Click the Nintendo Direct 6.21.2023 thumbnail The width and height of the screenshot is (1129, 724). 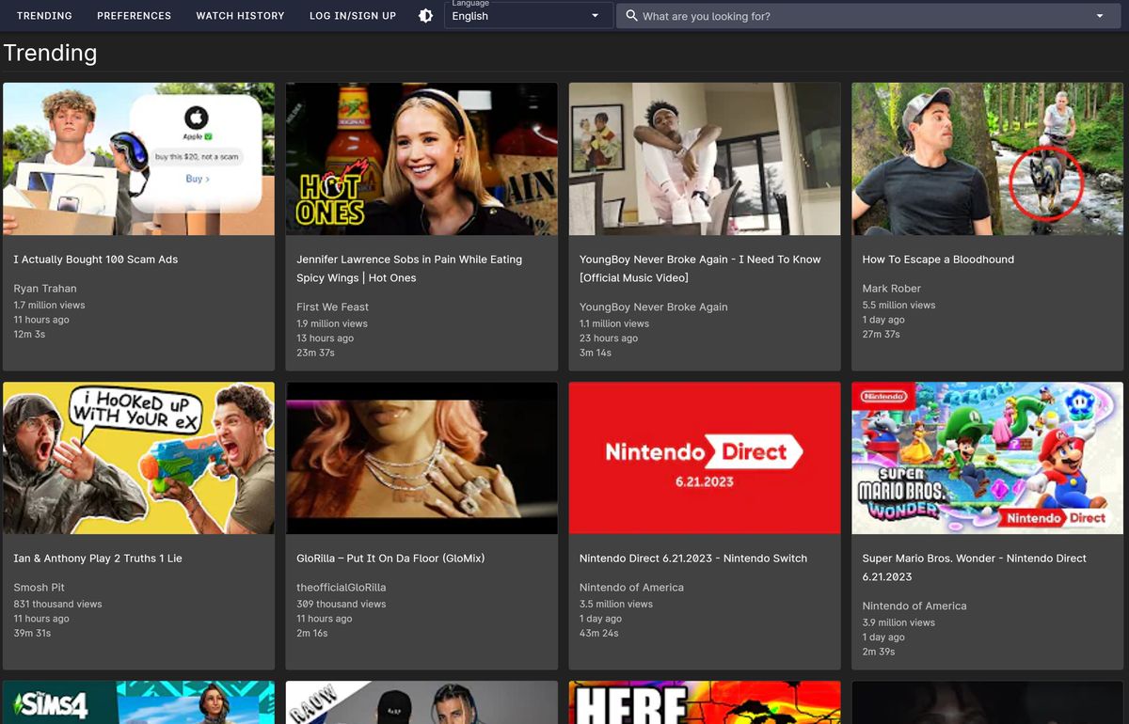(x=704, y=458)
